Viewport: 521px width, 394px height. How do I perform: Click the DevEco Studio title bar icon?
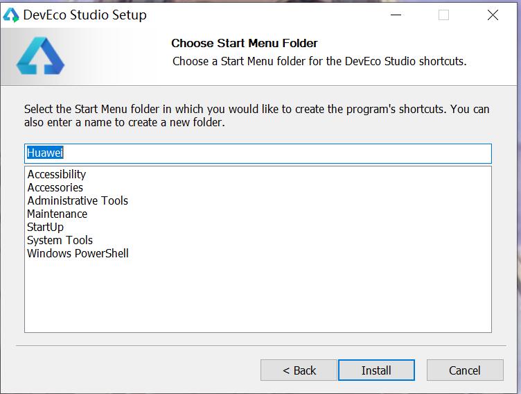coord(11,15)
